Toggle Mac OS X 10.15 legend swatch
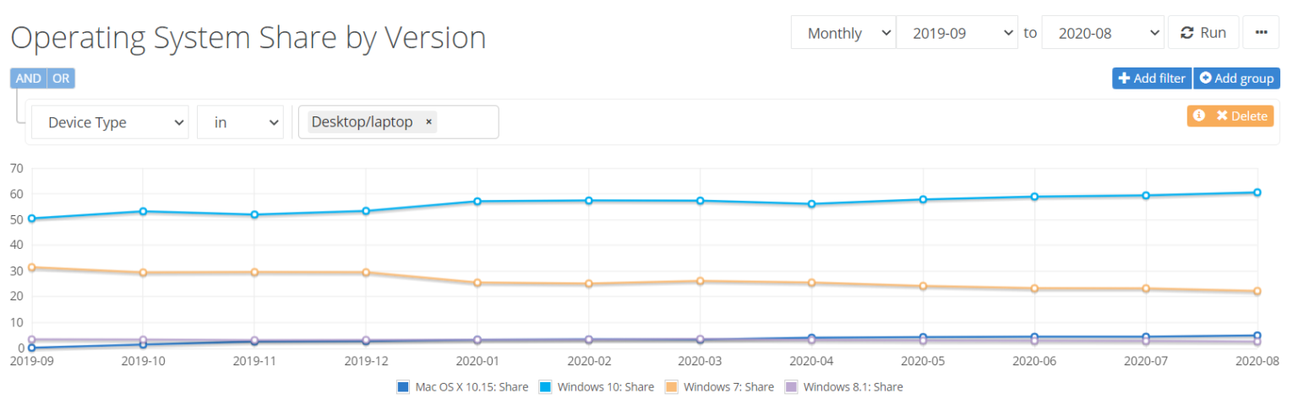Image resolution: width=1298 pixels, height=399 pixels. click(x=403, y=387)
